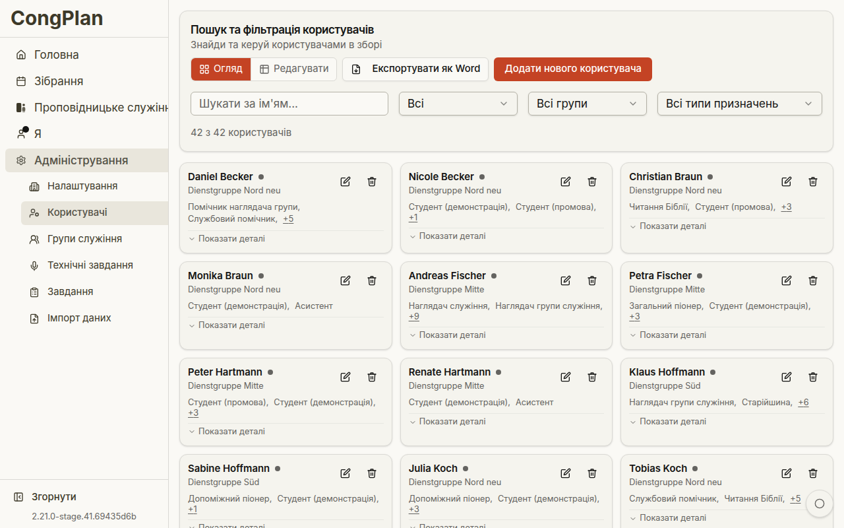This screenshot has width=844, height=528.
Task: Delete user Julia Koch
Action: [x=592, y=473]
